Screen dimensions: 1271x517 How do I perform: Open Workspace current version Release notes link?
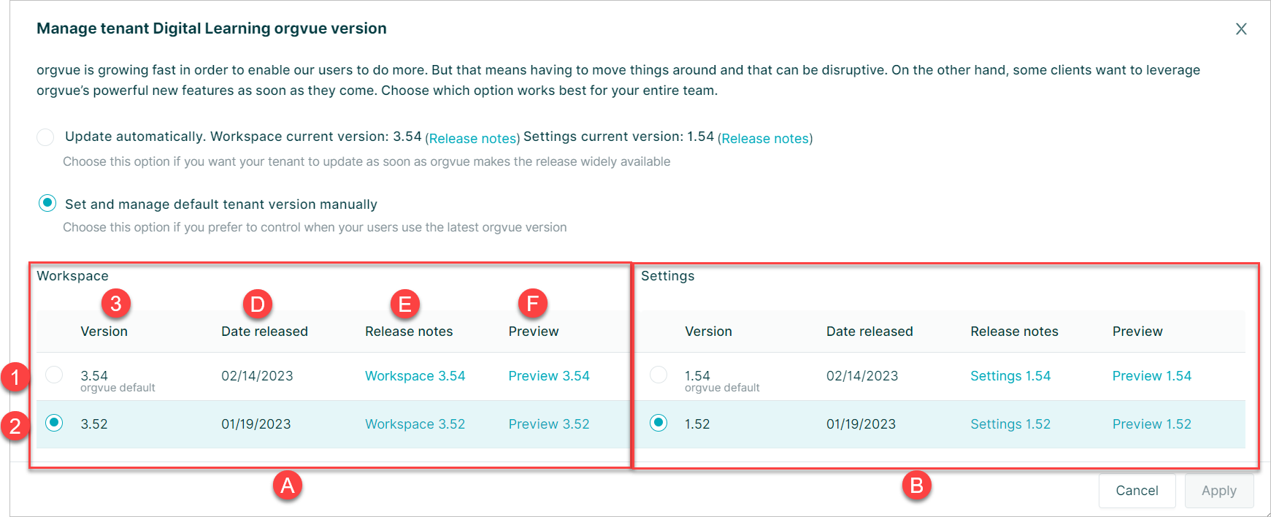(x=473, y=139)
